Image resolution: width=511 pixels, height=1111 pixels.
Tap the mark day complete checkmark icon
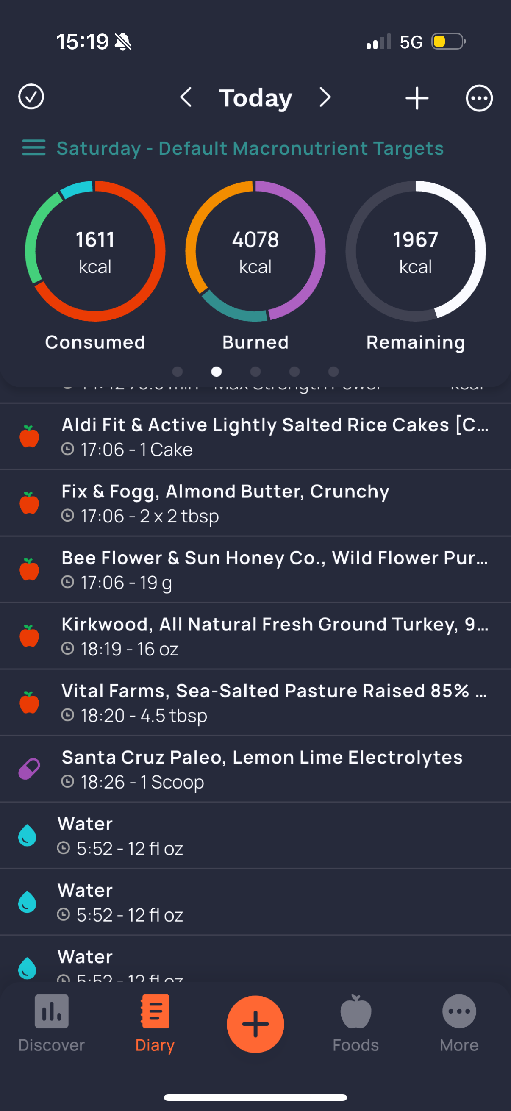click(31, 97)
